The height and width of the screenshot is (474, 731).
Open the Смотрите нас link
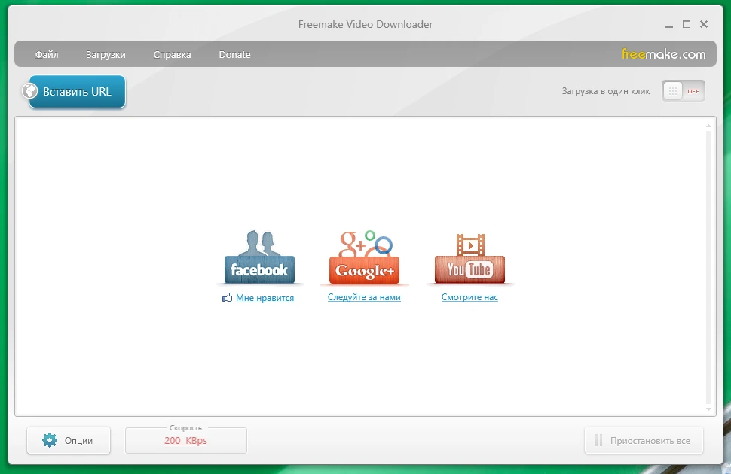point(469,297)
